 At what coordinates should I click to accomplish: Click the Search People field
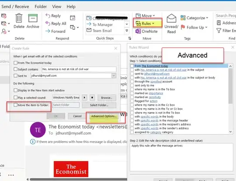point(226,15)
